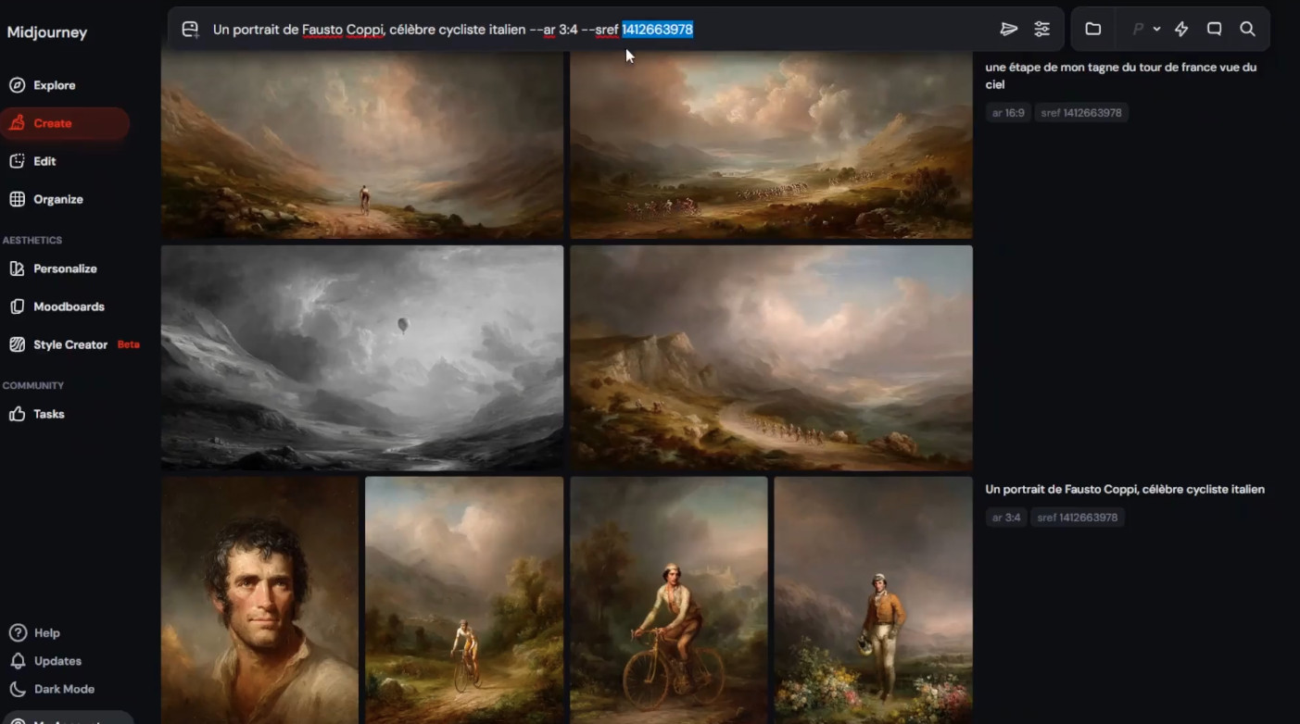Open the prompt settings sliders icon
The height and width of the screenshot is (724, 1300).
coord(1042,30)
